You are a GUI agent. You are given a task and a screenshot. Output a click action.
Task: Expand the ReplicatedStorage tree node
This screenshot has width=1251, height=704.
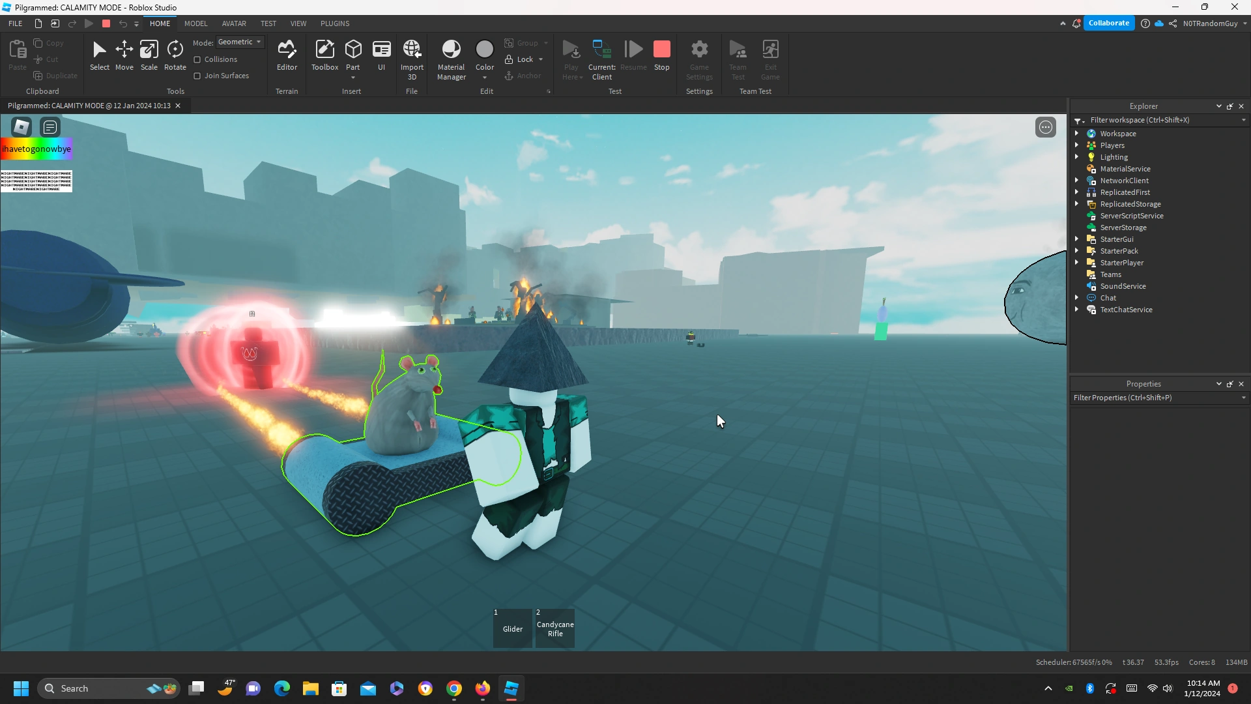coord(1076,204)
